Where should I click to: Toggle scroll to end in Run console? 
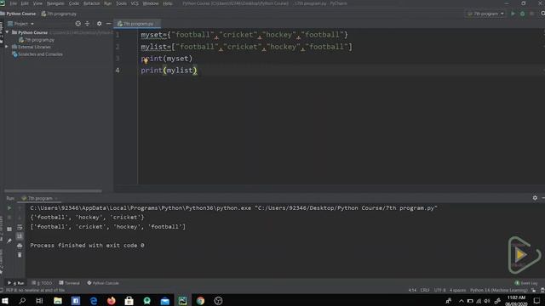tap(20, 236)
